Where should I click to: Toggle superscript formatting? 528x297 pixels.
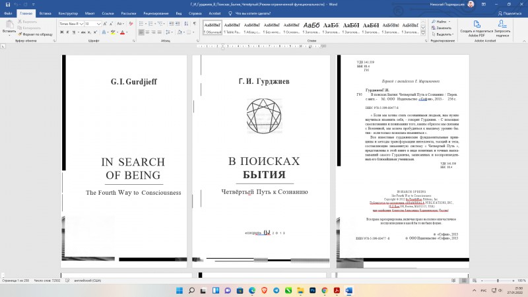[95, 32]
